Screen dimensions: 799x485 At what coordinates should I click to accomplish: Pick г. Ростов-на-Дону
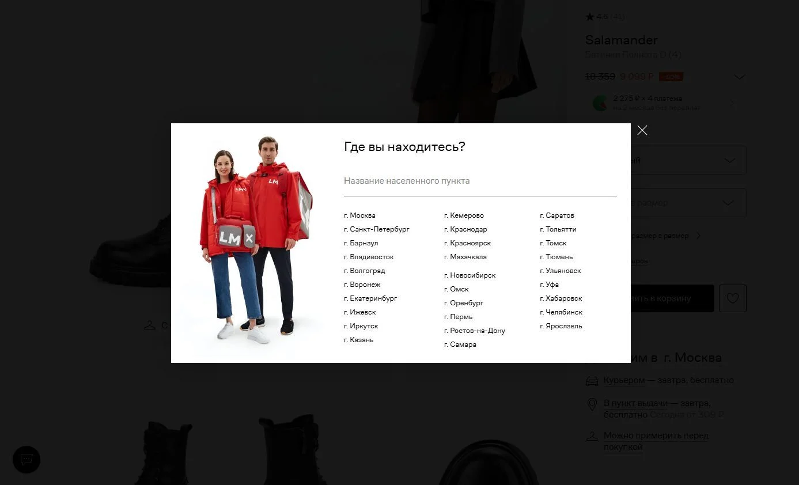click(x=475, y=331)
